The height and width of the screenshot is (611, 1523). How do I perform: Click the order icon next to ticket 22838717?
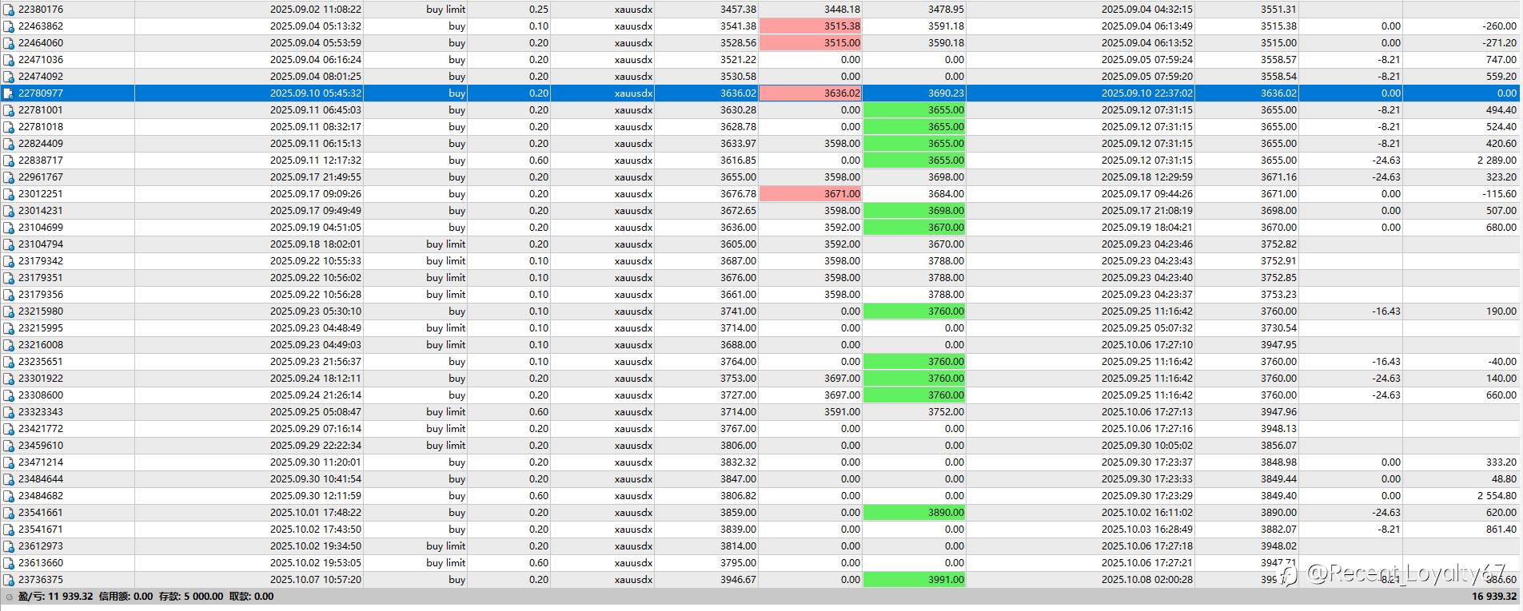(x=9, y=161)
